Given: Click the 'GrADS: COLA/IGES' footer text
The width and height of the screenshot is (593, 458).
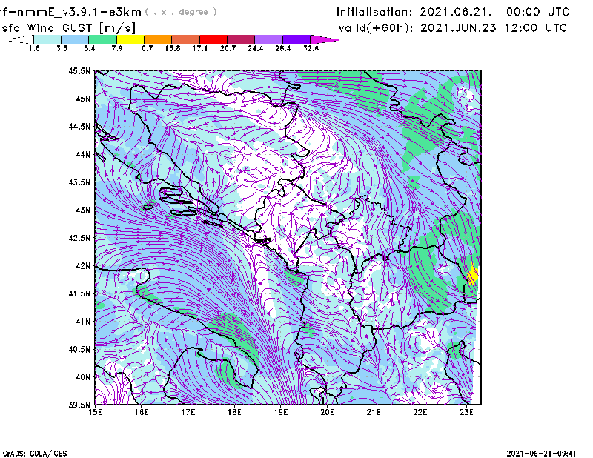Looking at the screenshot, I should [35, 454].
